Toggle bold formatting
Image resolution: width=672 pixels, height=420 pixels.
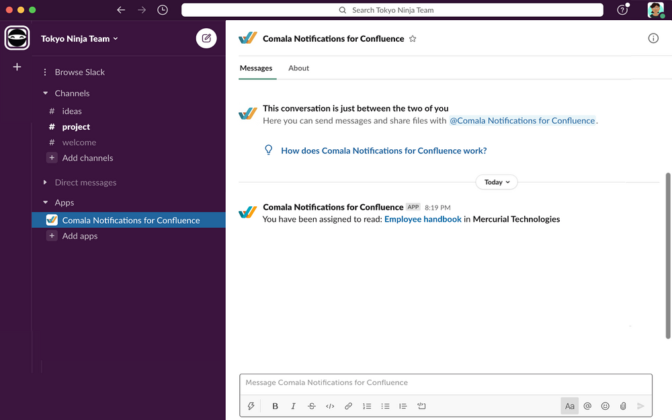coord(275,406)
